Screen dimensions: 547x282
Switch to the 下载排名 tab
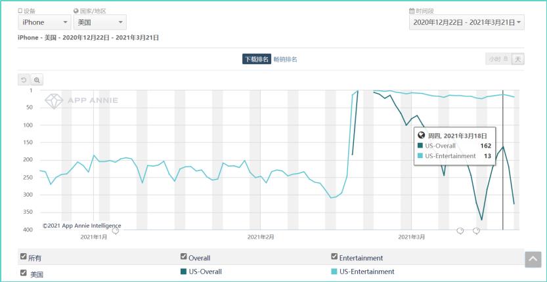(256, 60)
